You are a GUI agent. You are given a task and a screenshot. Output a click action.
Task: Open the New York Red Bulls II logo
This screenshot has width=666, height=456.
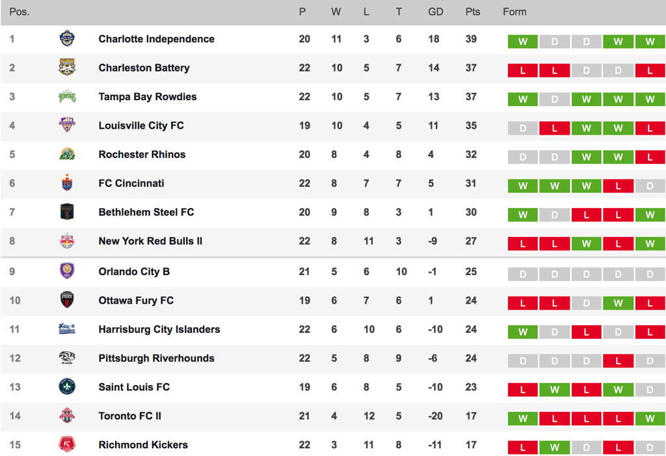pos(67,241)
